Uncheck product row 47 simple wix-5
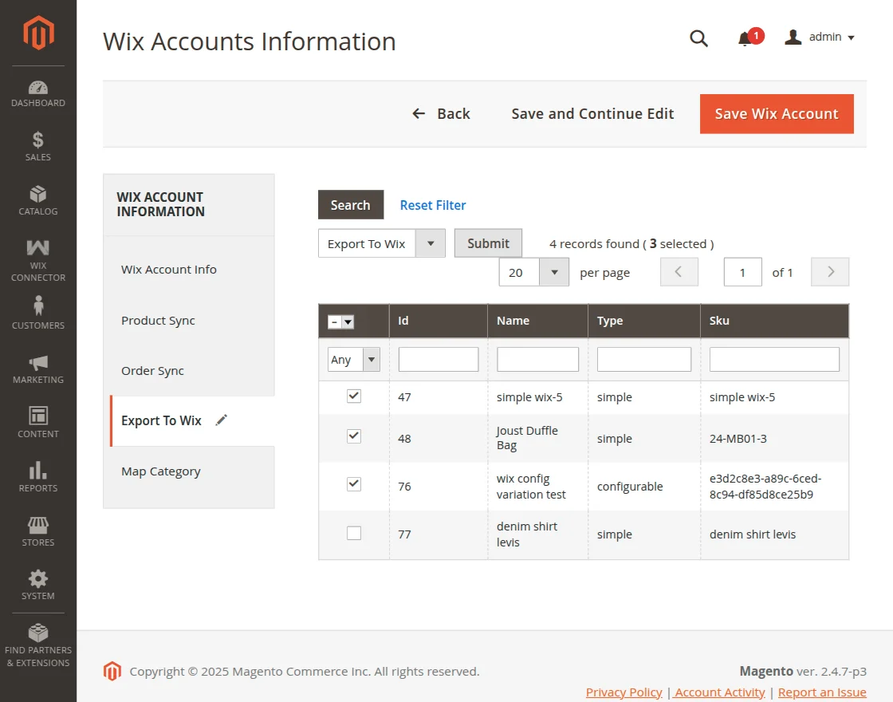 click(354, 396)
